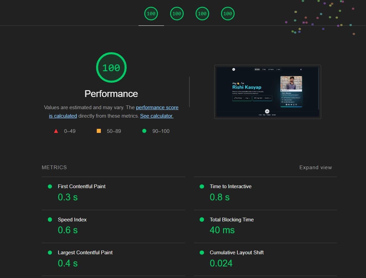The width and height of the screenshot is (366, 278).
Task: Jump to the second top score gauge
Action: coord(177,14)
